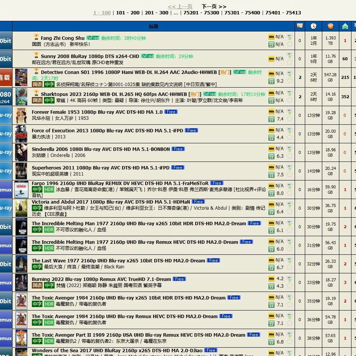Bookmark star for Forever Female 1953
The width and height of the screenshot is (356, 356).
[x=290, y=119]
